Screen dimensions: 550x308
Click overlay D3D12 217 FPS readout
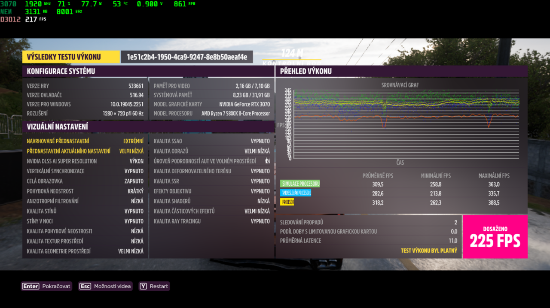click(23, 19)
